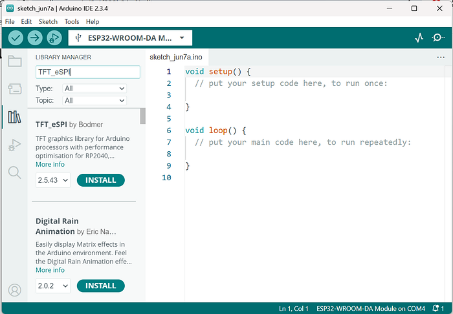Open the Edit menu
The width and height of the screenshot is (453, 314).
27,21
